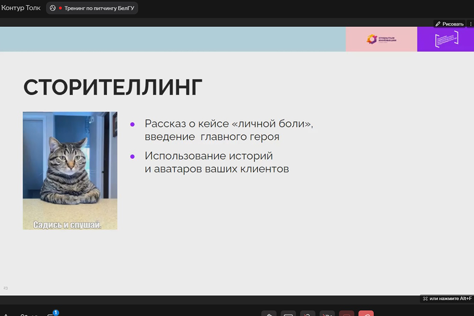This screenshot has width=474, height=316.
Task: Toggle the muted microphone in the call toolbar
Action: pyautogui.click(x=308, y=314)
